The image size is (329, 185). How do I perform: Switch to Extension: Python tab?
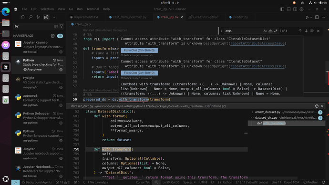(205, 17)
